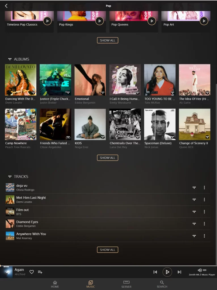Play the Pop Queens playlist
Image resolution: width=217 pixels, height=290 pixels.
(152, 21)
